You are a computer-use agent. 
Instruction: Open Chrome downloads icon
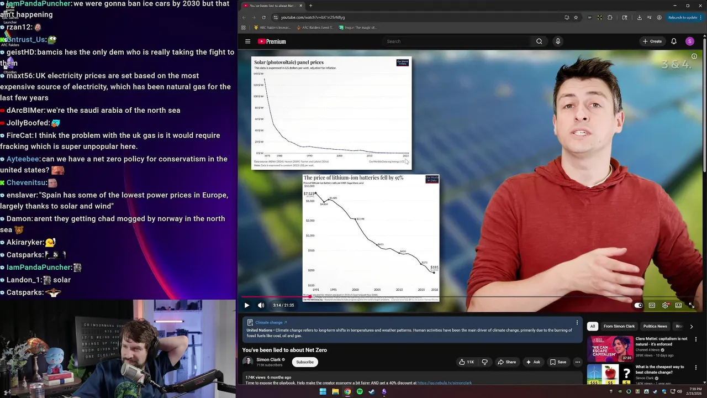point(639,17)
